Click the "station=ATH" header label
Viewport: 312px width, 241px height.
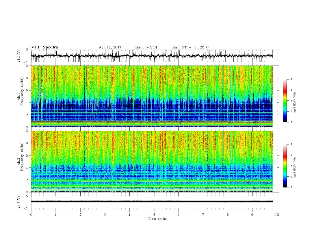146,47
